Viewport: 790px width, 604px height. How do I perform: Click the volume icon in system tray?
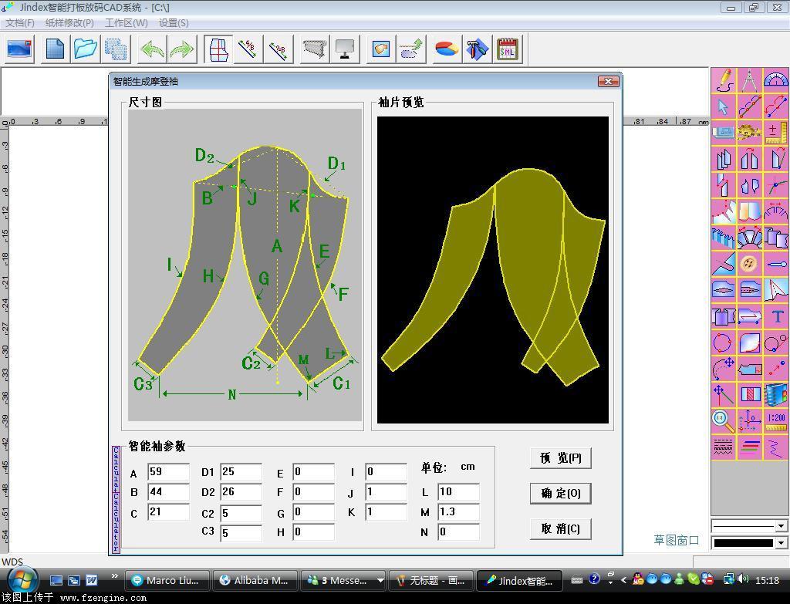[742, 579]
